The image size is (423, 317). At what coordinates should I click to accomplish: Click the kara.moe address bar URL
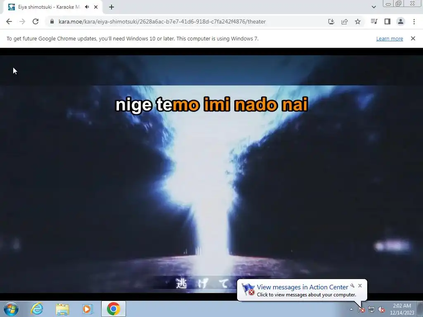[162, 21]
